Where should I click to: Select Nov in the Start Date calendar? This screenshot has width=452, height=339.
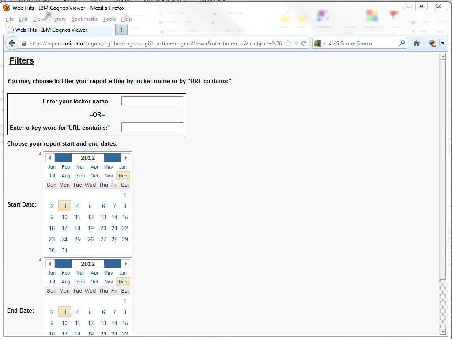[109, 176]
